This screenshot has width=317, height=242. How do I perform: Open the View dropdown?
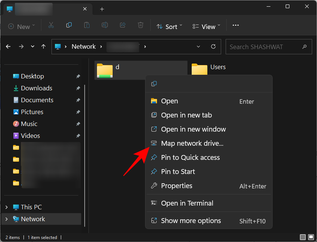[x=205, y=26]
